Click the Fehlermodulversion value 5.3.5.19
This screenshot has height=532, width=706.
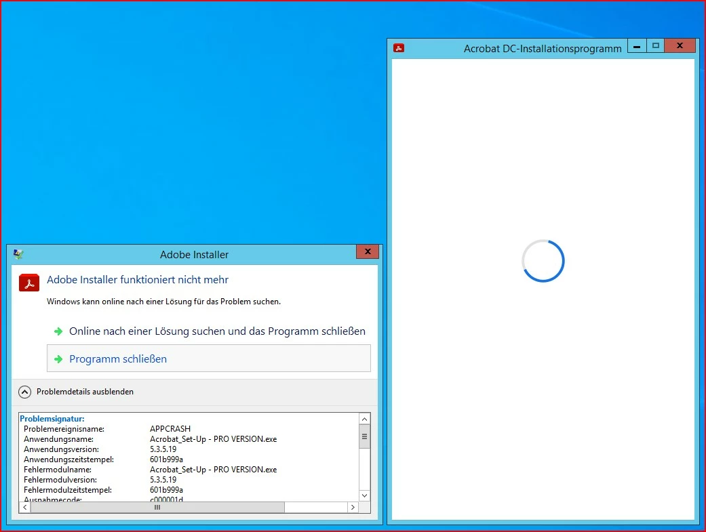pyautogui.click(x=163, y=480)
